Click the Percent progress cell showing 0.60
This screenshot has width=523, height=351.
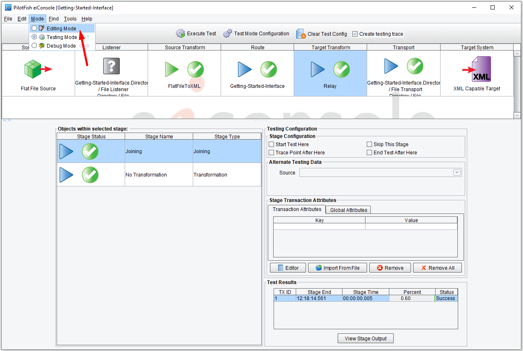click(412, 298)
